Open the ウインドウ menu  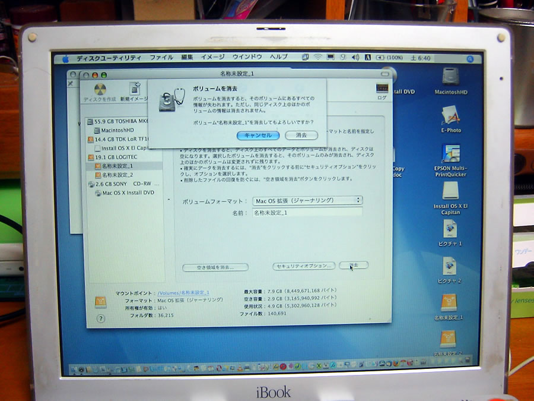tap(247, 57)
